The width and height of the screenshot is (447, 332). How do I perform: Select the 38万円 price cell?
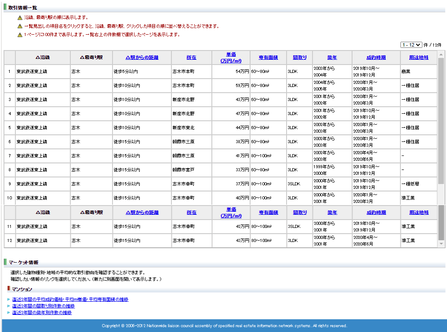(x=231, y=142)
